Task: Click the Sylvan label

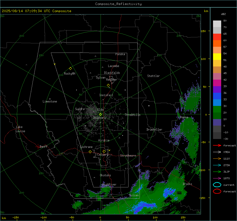Action: pyautogui.click(x=101, y=78)
